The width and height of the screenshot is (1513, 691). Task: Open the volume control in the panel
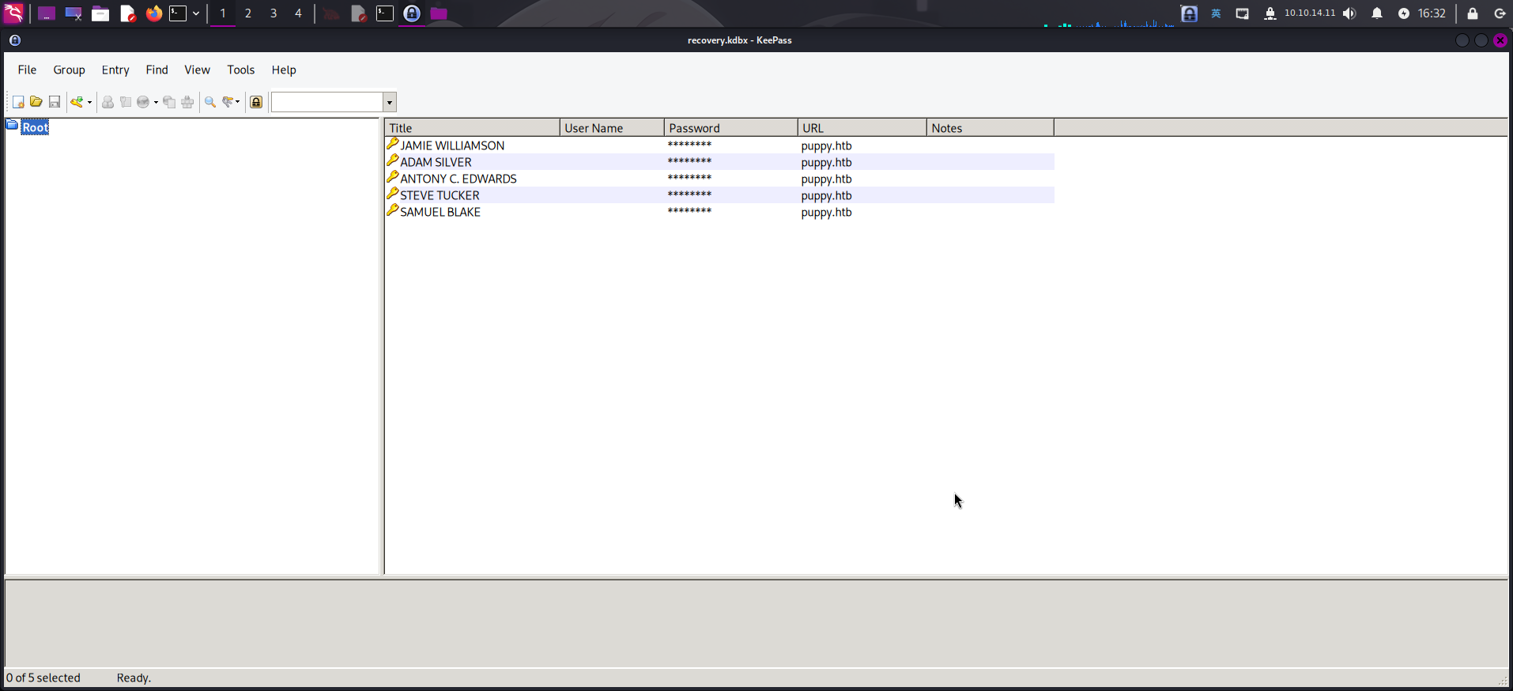click(1349, 13)
